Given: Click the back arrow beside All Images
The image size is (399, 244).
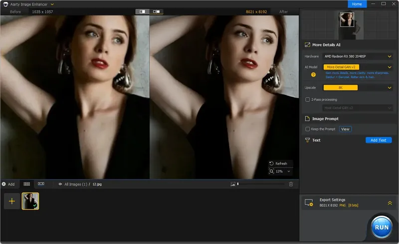Looking at the screenshot, I should [x=60, y=184].
